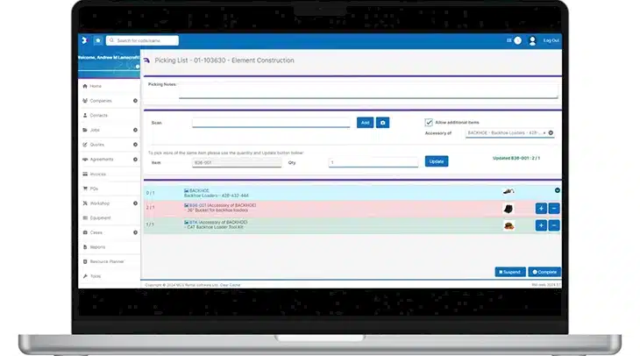Toggle the round switch beside Log Out
This screenshot has height=356, width=640.
pyautogui.click(x=517, y=40)
